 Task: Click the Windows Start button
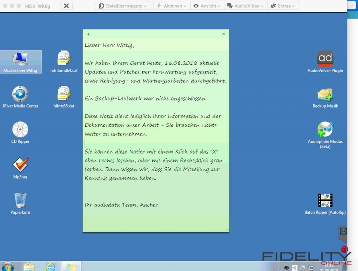coord(7,266)
